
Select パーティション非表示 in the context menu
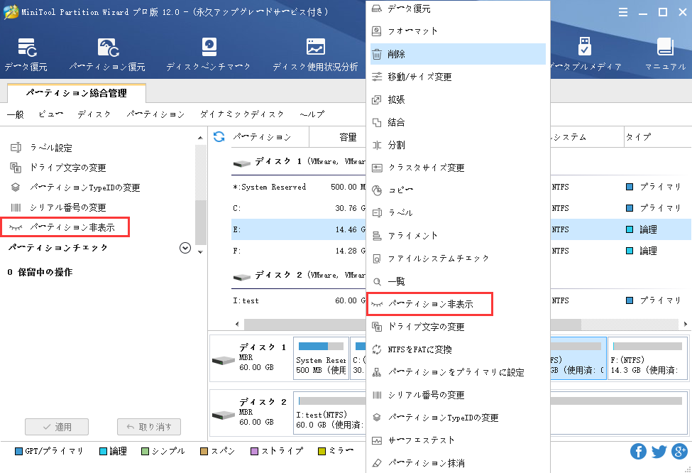429,304
